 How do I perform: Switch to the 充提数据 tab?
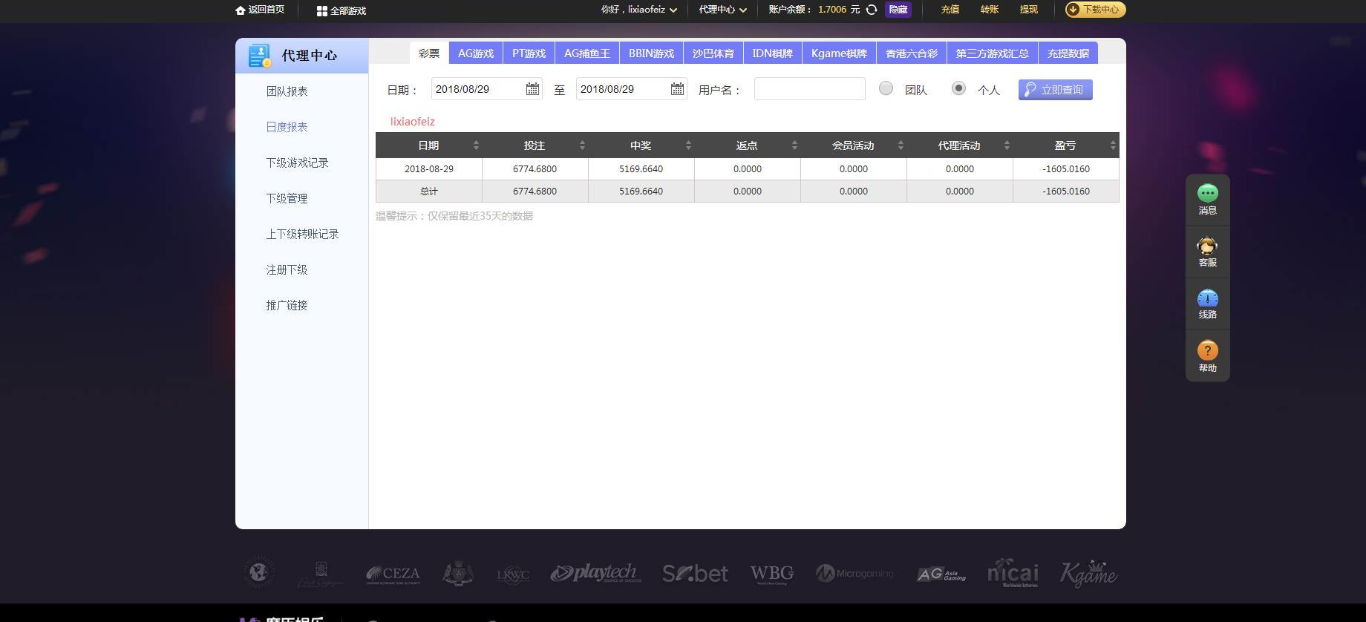[1068, 53]
